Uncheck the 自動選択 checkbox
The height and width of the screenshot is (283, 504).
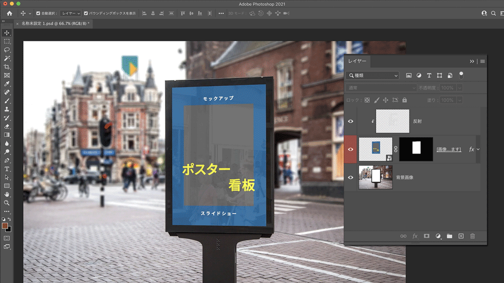pyautogui.click(x=37, y=13)
